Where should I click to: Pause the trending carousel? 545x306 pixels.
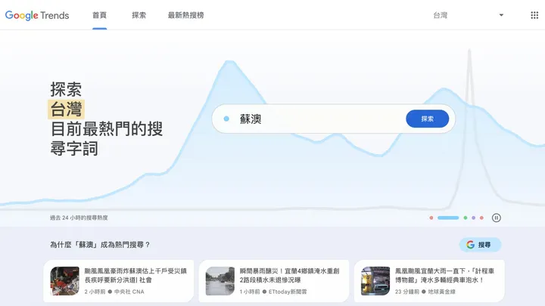tap(497, 218)
